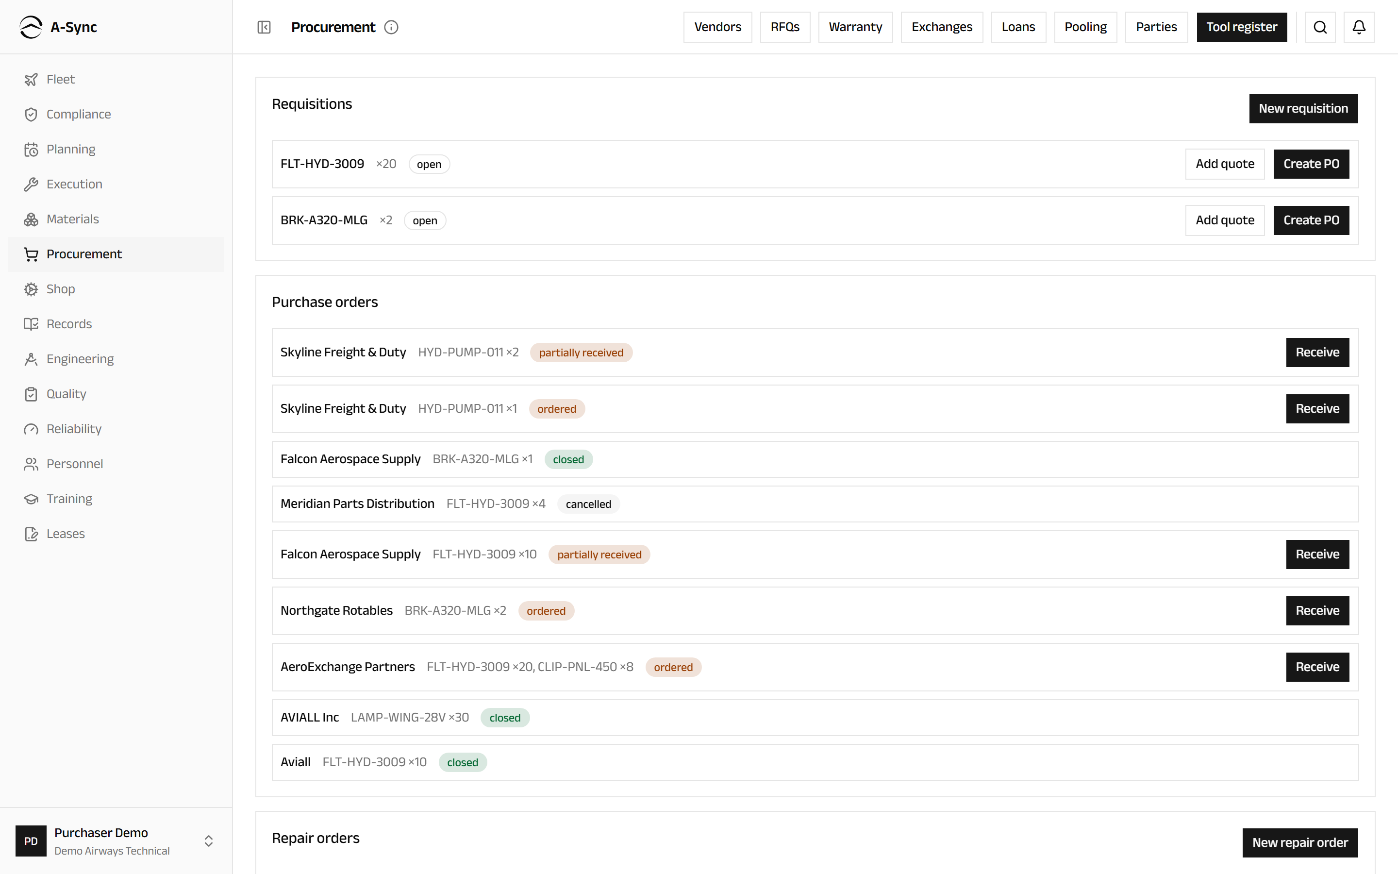The height and width of the screenshot is (874, 1398).
Task: Expand the Purchaser Demo account switcher
Action: point(209,841)
